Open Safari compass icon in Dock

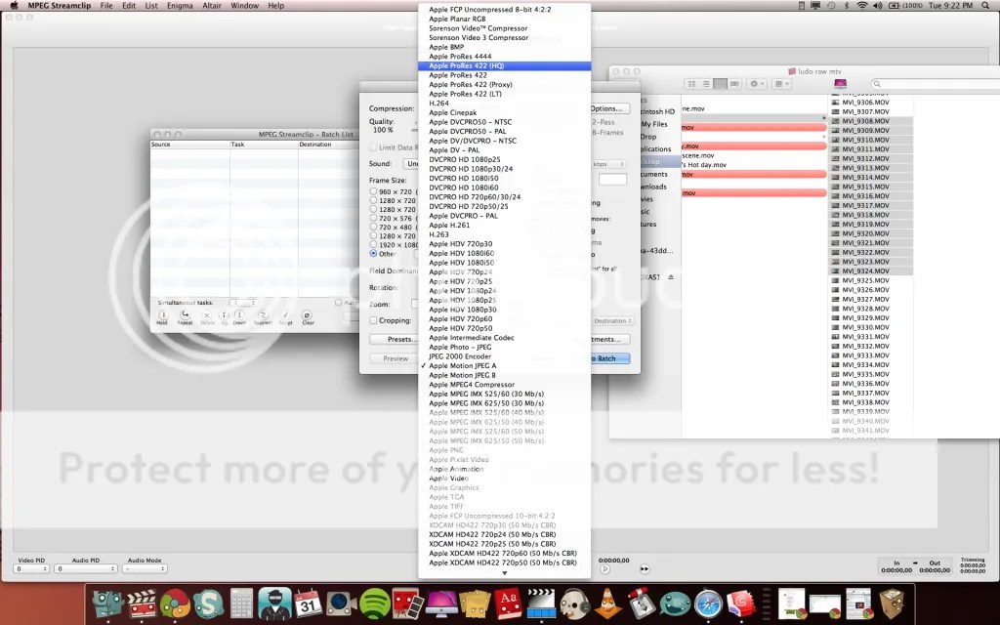pyautogui.click(x=708, y=604)
